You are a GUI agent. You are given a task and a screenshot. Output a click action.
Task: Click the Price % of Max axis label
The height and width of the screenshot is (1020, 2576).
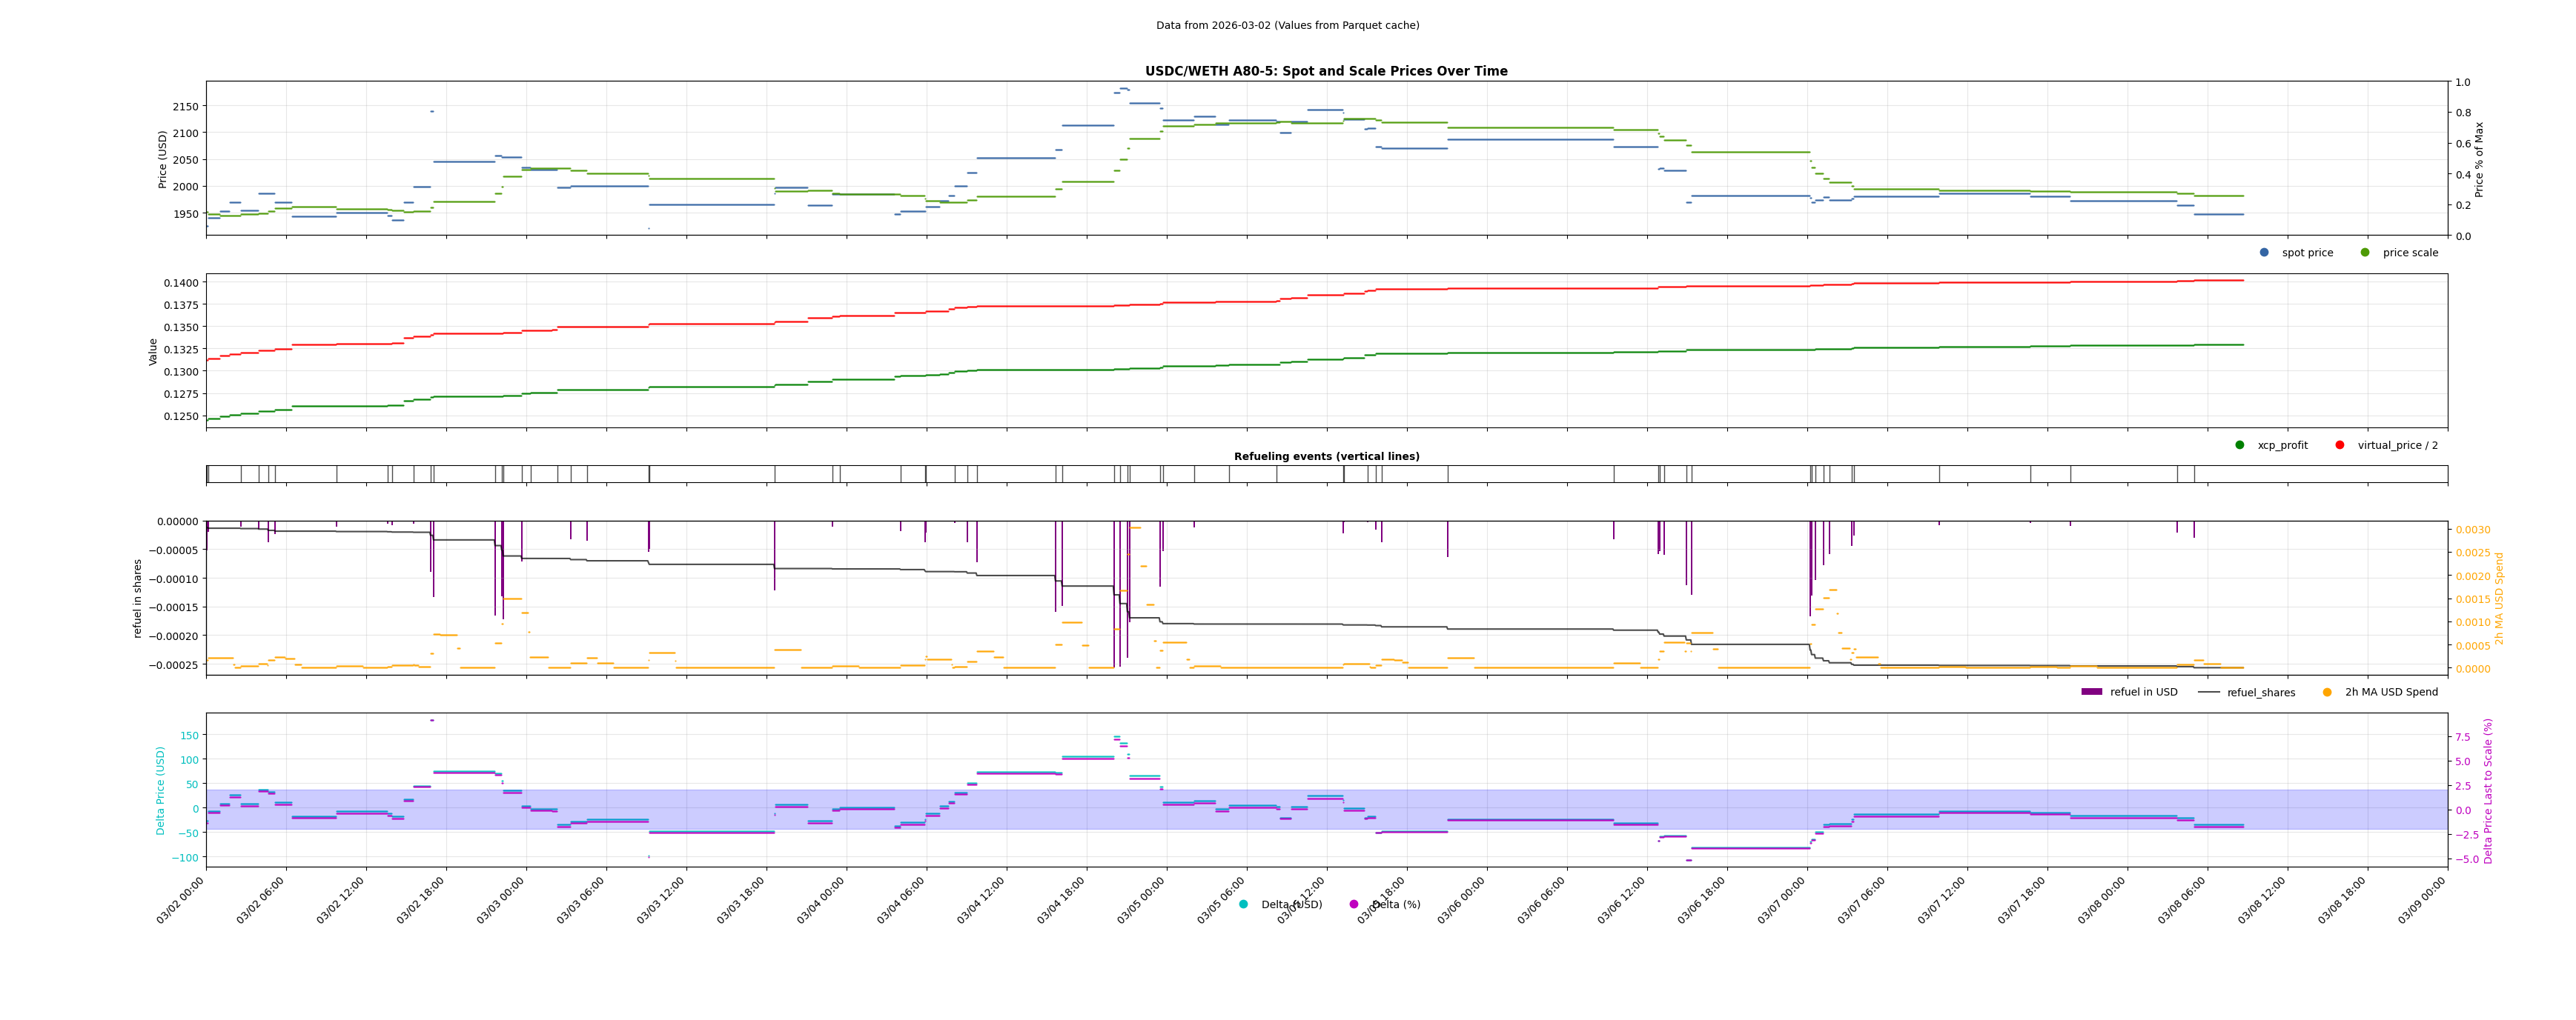click(x=2479, y=159)
